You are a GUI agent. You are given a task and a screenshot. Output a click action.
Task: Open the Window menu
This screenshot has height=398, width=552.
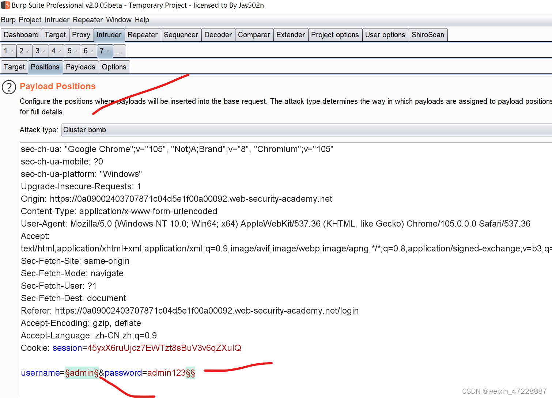point(119,20)
